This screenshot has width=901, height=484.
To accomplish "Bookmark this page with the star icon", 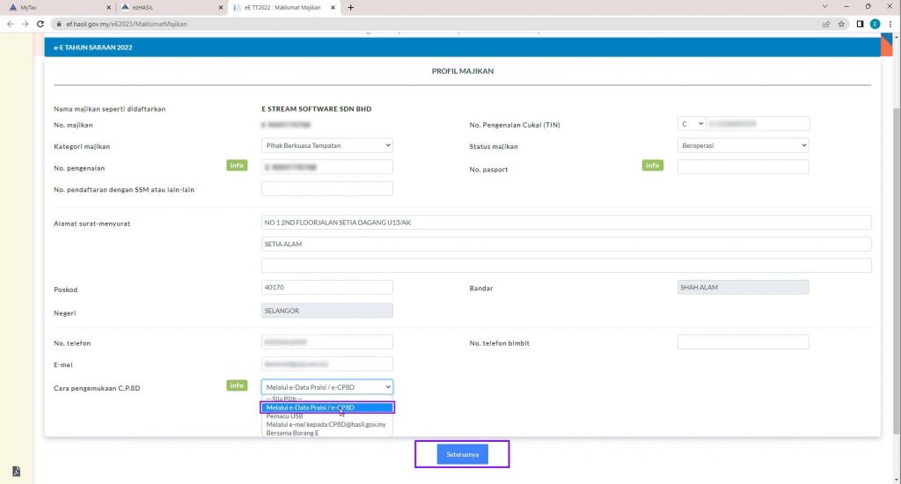I will [842, 24].
